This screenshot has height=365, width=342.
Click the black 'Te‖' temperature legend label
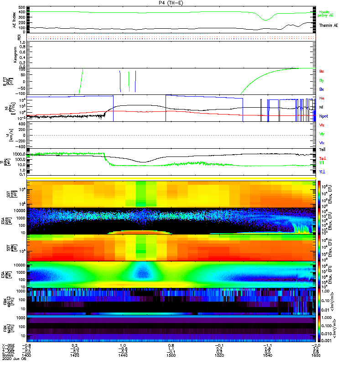coord(322,150)
